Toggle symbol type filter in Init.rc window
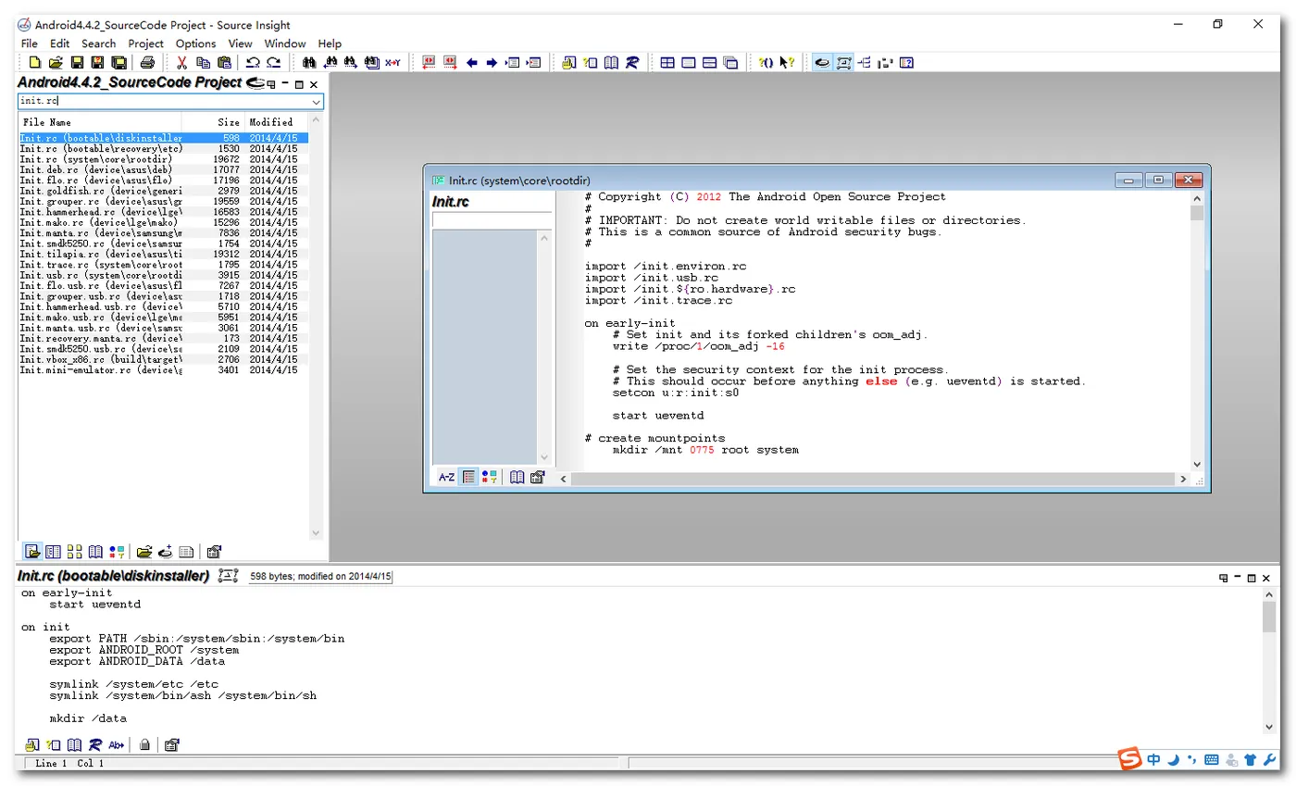 [490, 477]
